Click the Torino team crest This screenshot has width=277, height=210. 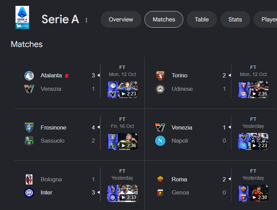(x=160, y=76)
